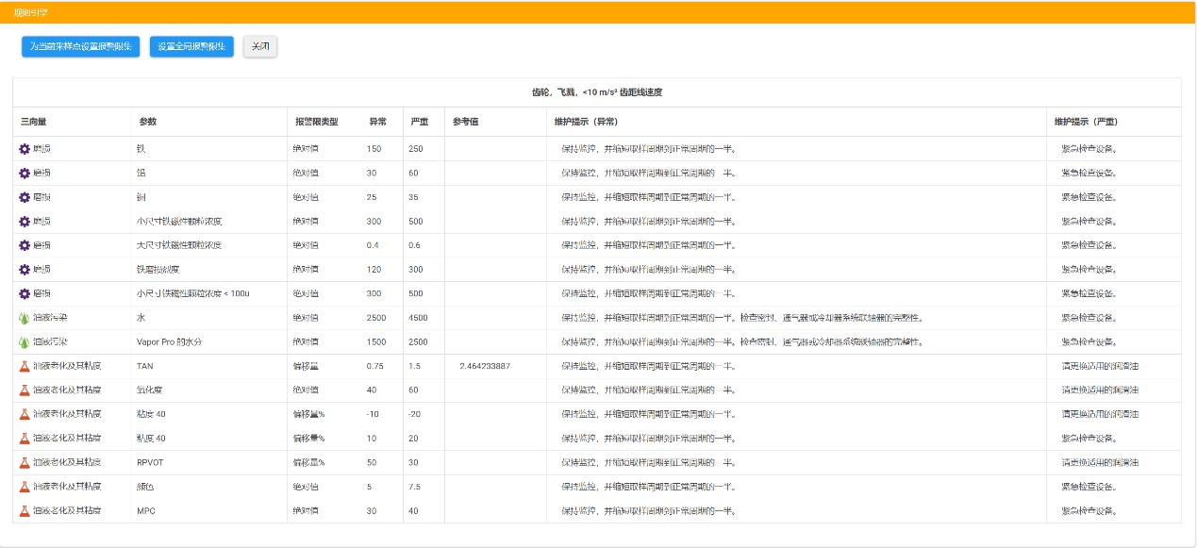This screenshot has width=1197, height=548.
Task: Click the 小尺寸铁磁性颗粒浓度 < 100u parameter cell
Action: pyautogui.click(x=192, y=293)
